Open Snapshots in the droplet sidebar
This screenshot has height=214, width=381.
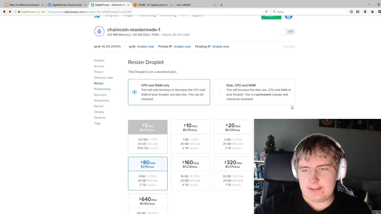click(x=102, y=100)
